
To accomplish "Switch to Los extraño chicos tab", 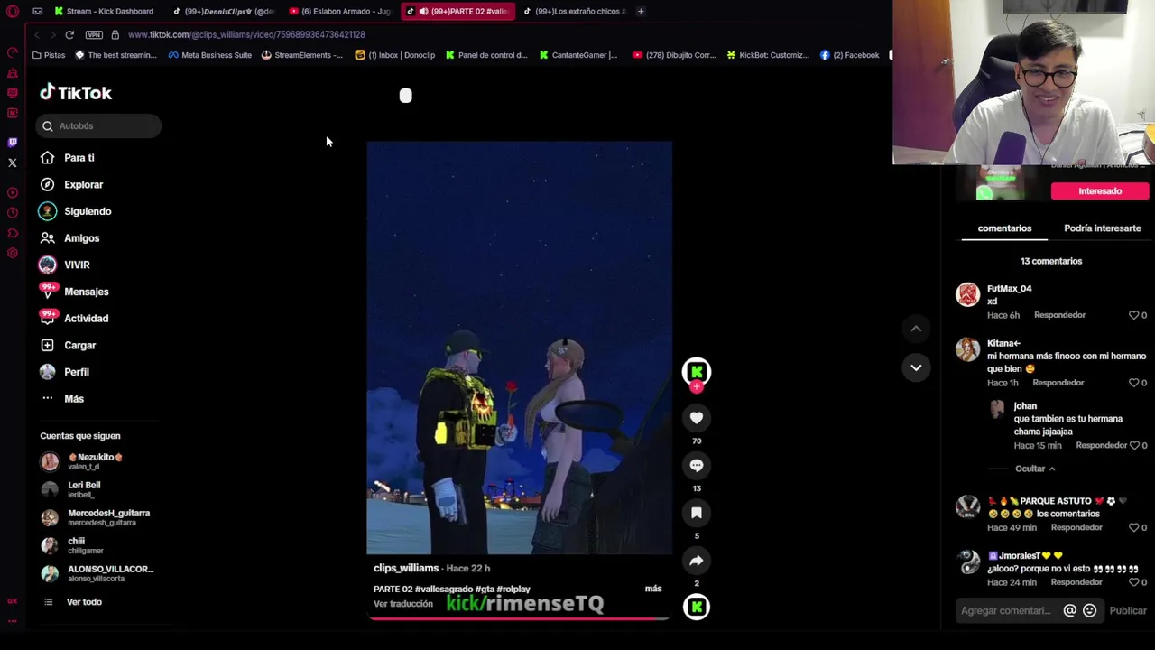I will pyautogui.click(x=574, y=11).
